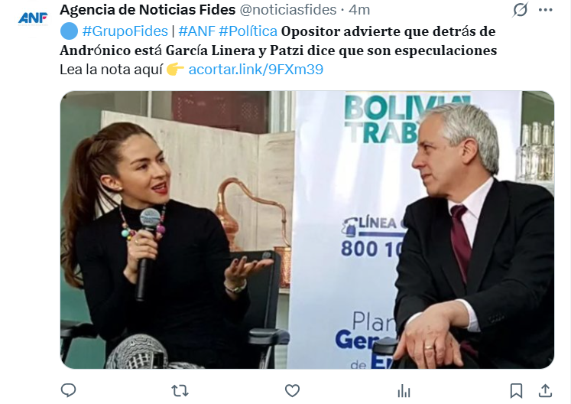The width and height of the screenshot is (571, 404).
Task: Open the 4m tweet timestamp
Action: coord(359,10)
